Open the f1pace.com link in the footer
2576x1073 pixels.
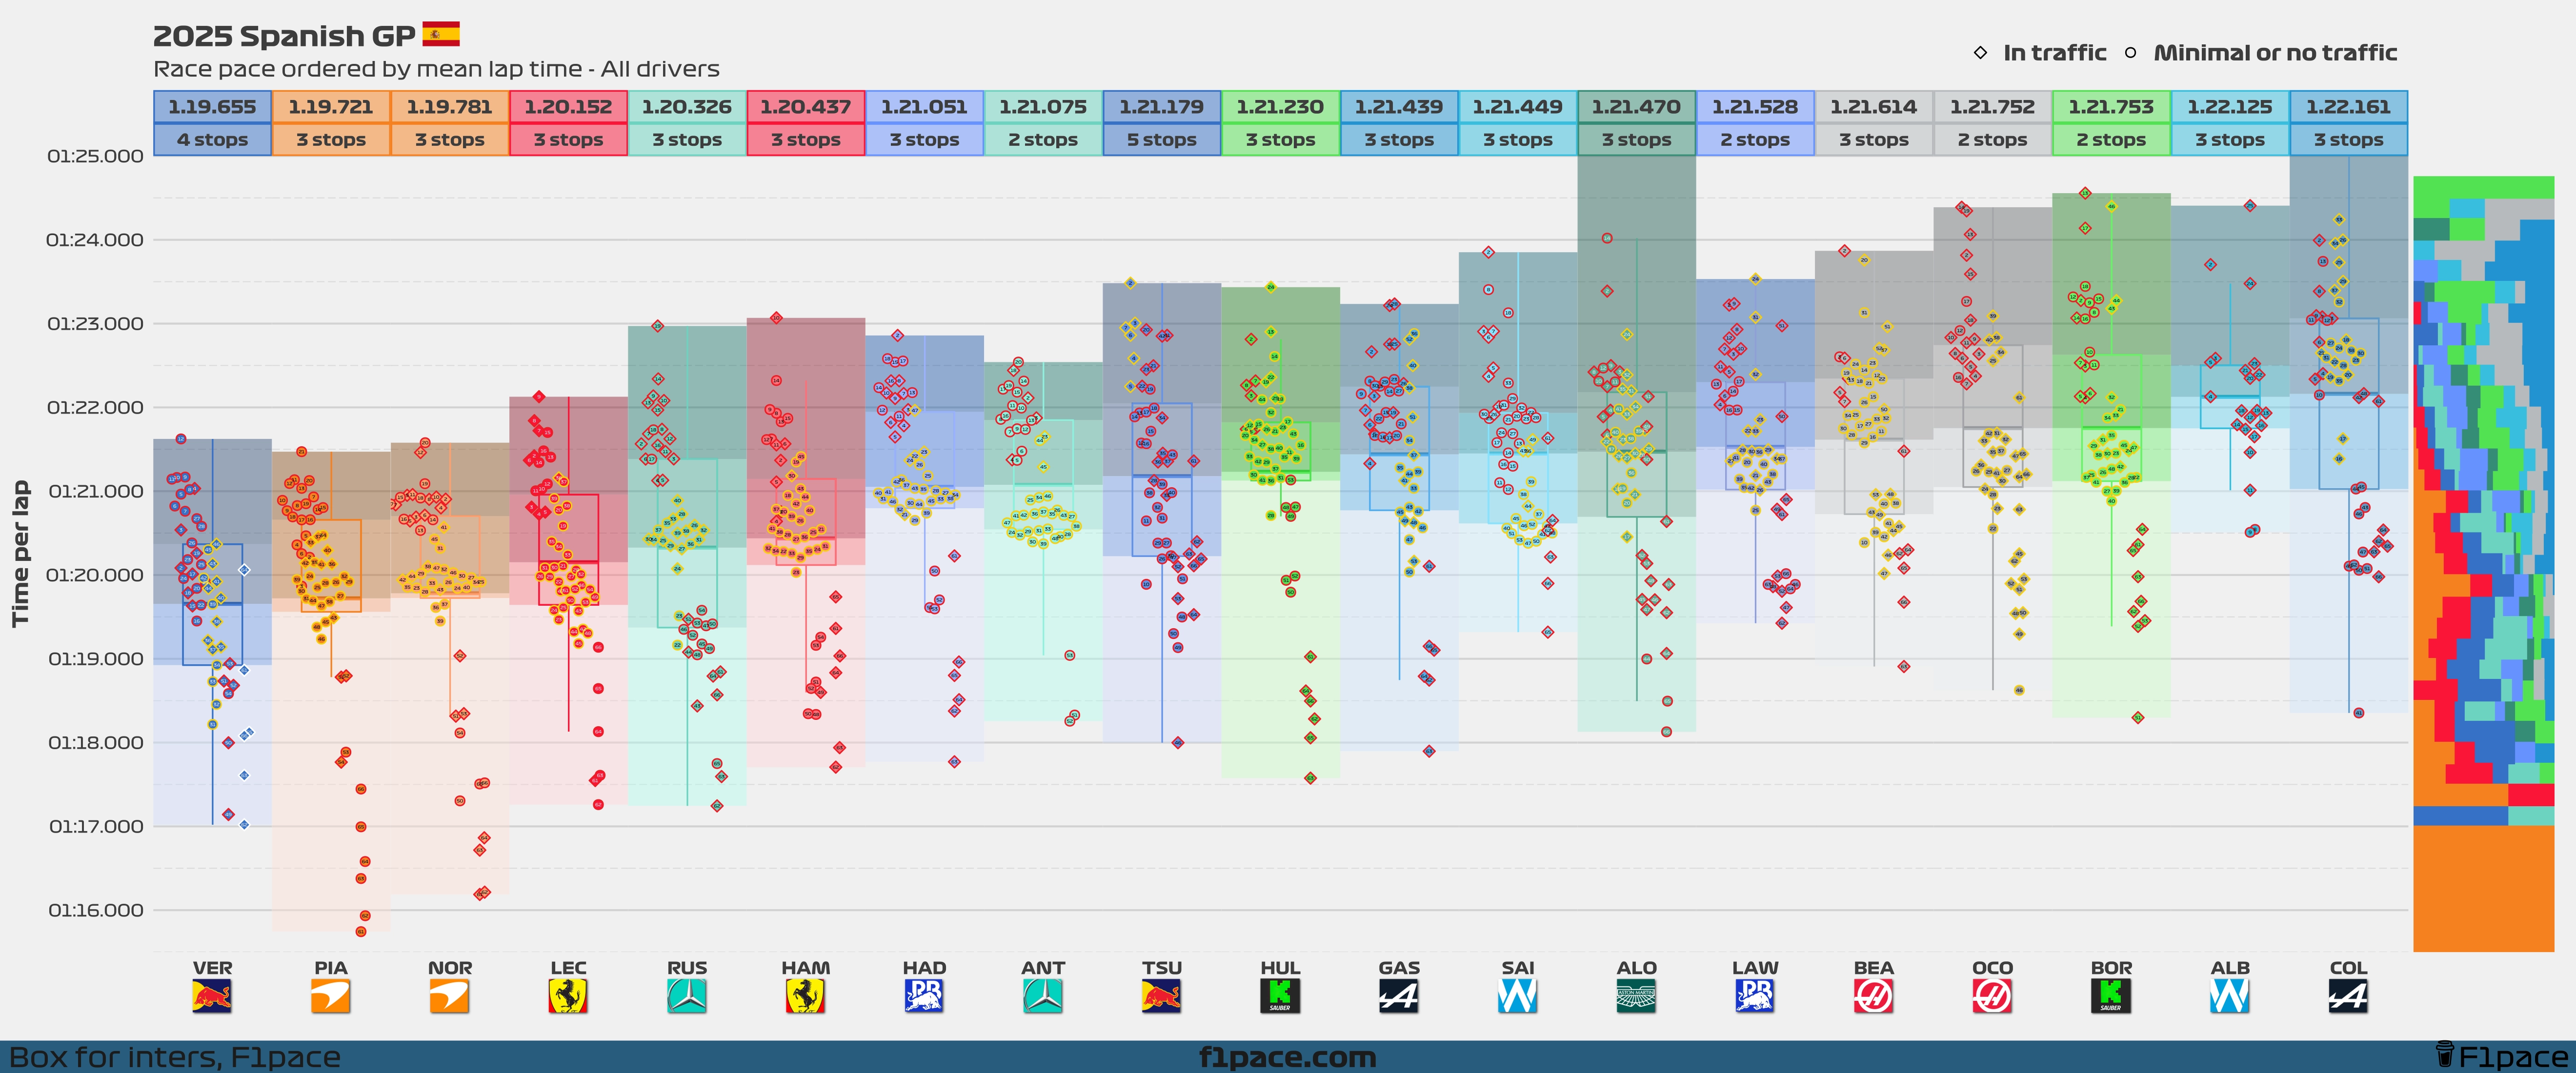(x=1287, y=1057)
